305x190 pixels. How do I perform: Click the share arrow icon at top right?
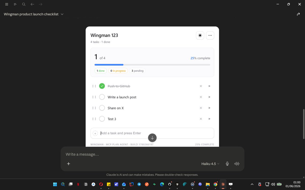(298, 14)
